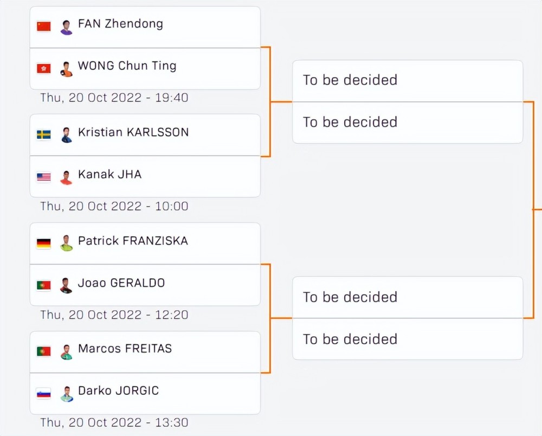Open WONG Chun Ting player name

coord(127,66)
